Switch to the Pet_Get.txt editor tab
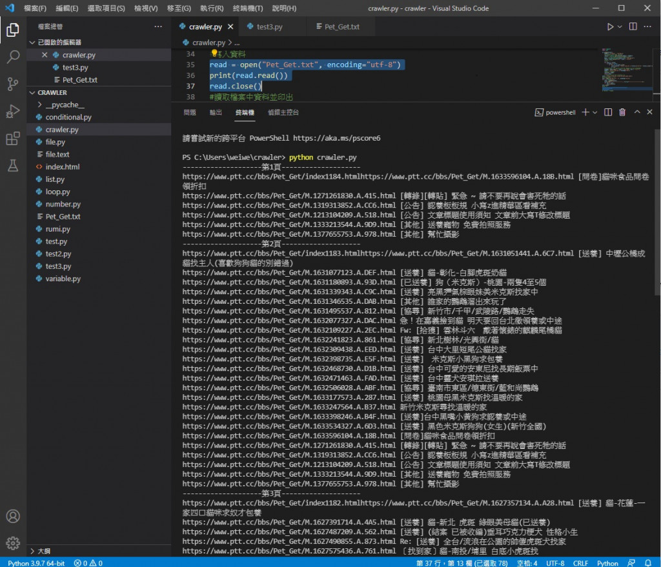The width and height of the screenshot is (661, 567). click(x=341, y=26)
